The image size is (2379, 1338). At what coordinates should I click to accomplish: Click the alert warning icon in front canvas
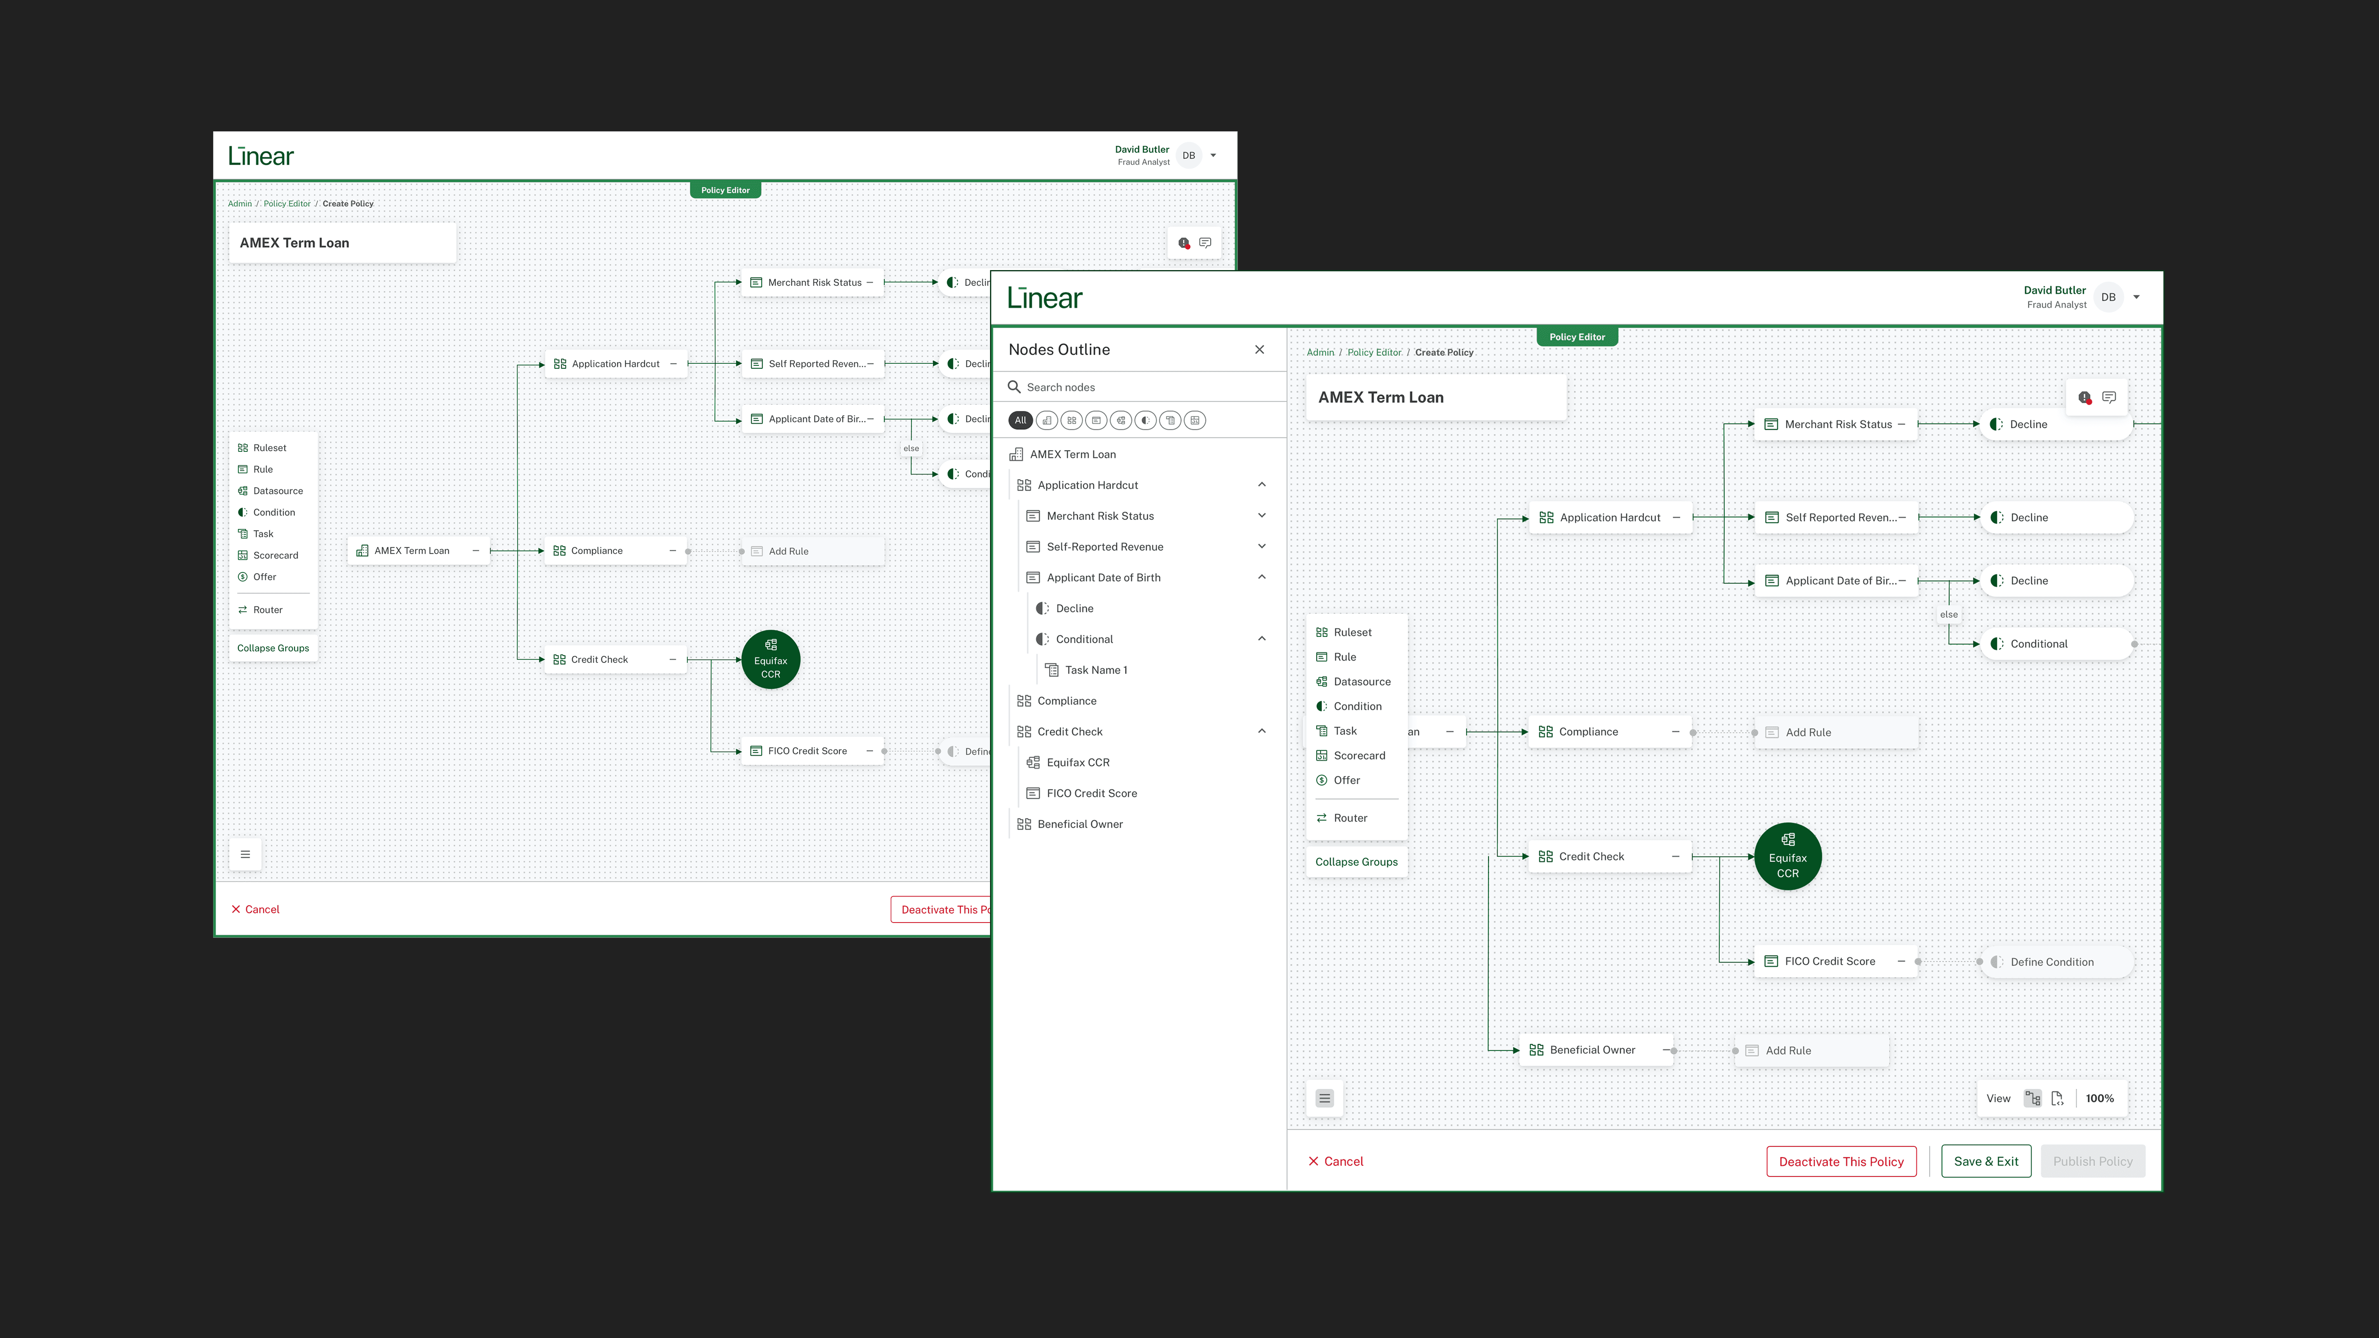[2085, 397]
